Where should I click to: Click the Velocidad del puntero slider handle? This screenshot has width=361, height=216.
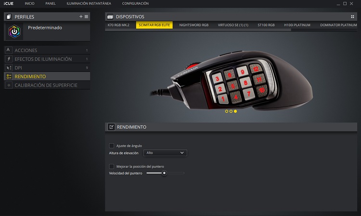click(164, 173)
